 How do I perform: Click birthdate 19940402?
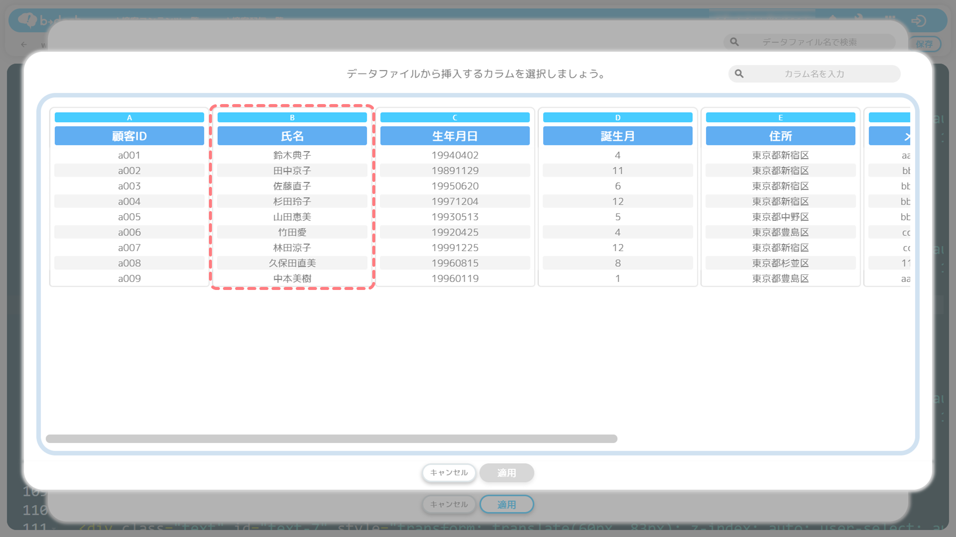[x=455, y=155]
